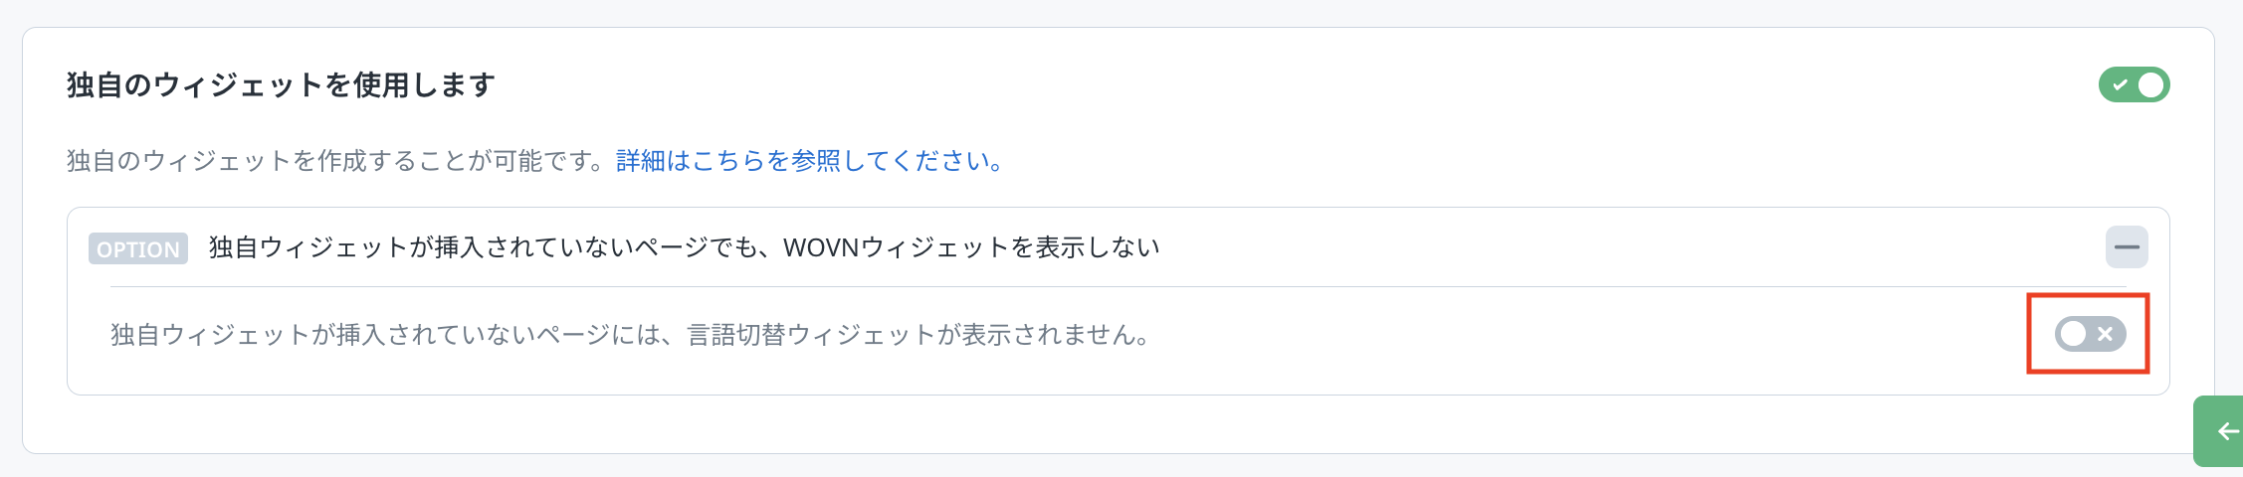
Task: Collapse the OPTION section
Action: click(x=2127, y=247)
